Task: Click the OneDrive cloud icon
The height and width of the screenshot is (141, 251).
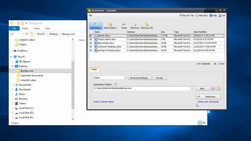Action: pyautogui.click(x=15, y=51)
